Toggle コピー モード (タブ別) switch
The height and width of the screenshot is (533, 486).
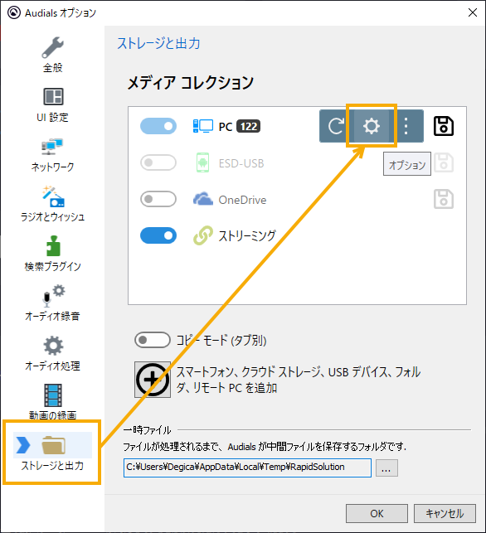153,340
